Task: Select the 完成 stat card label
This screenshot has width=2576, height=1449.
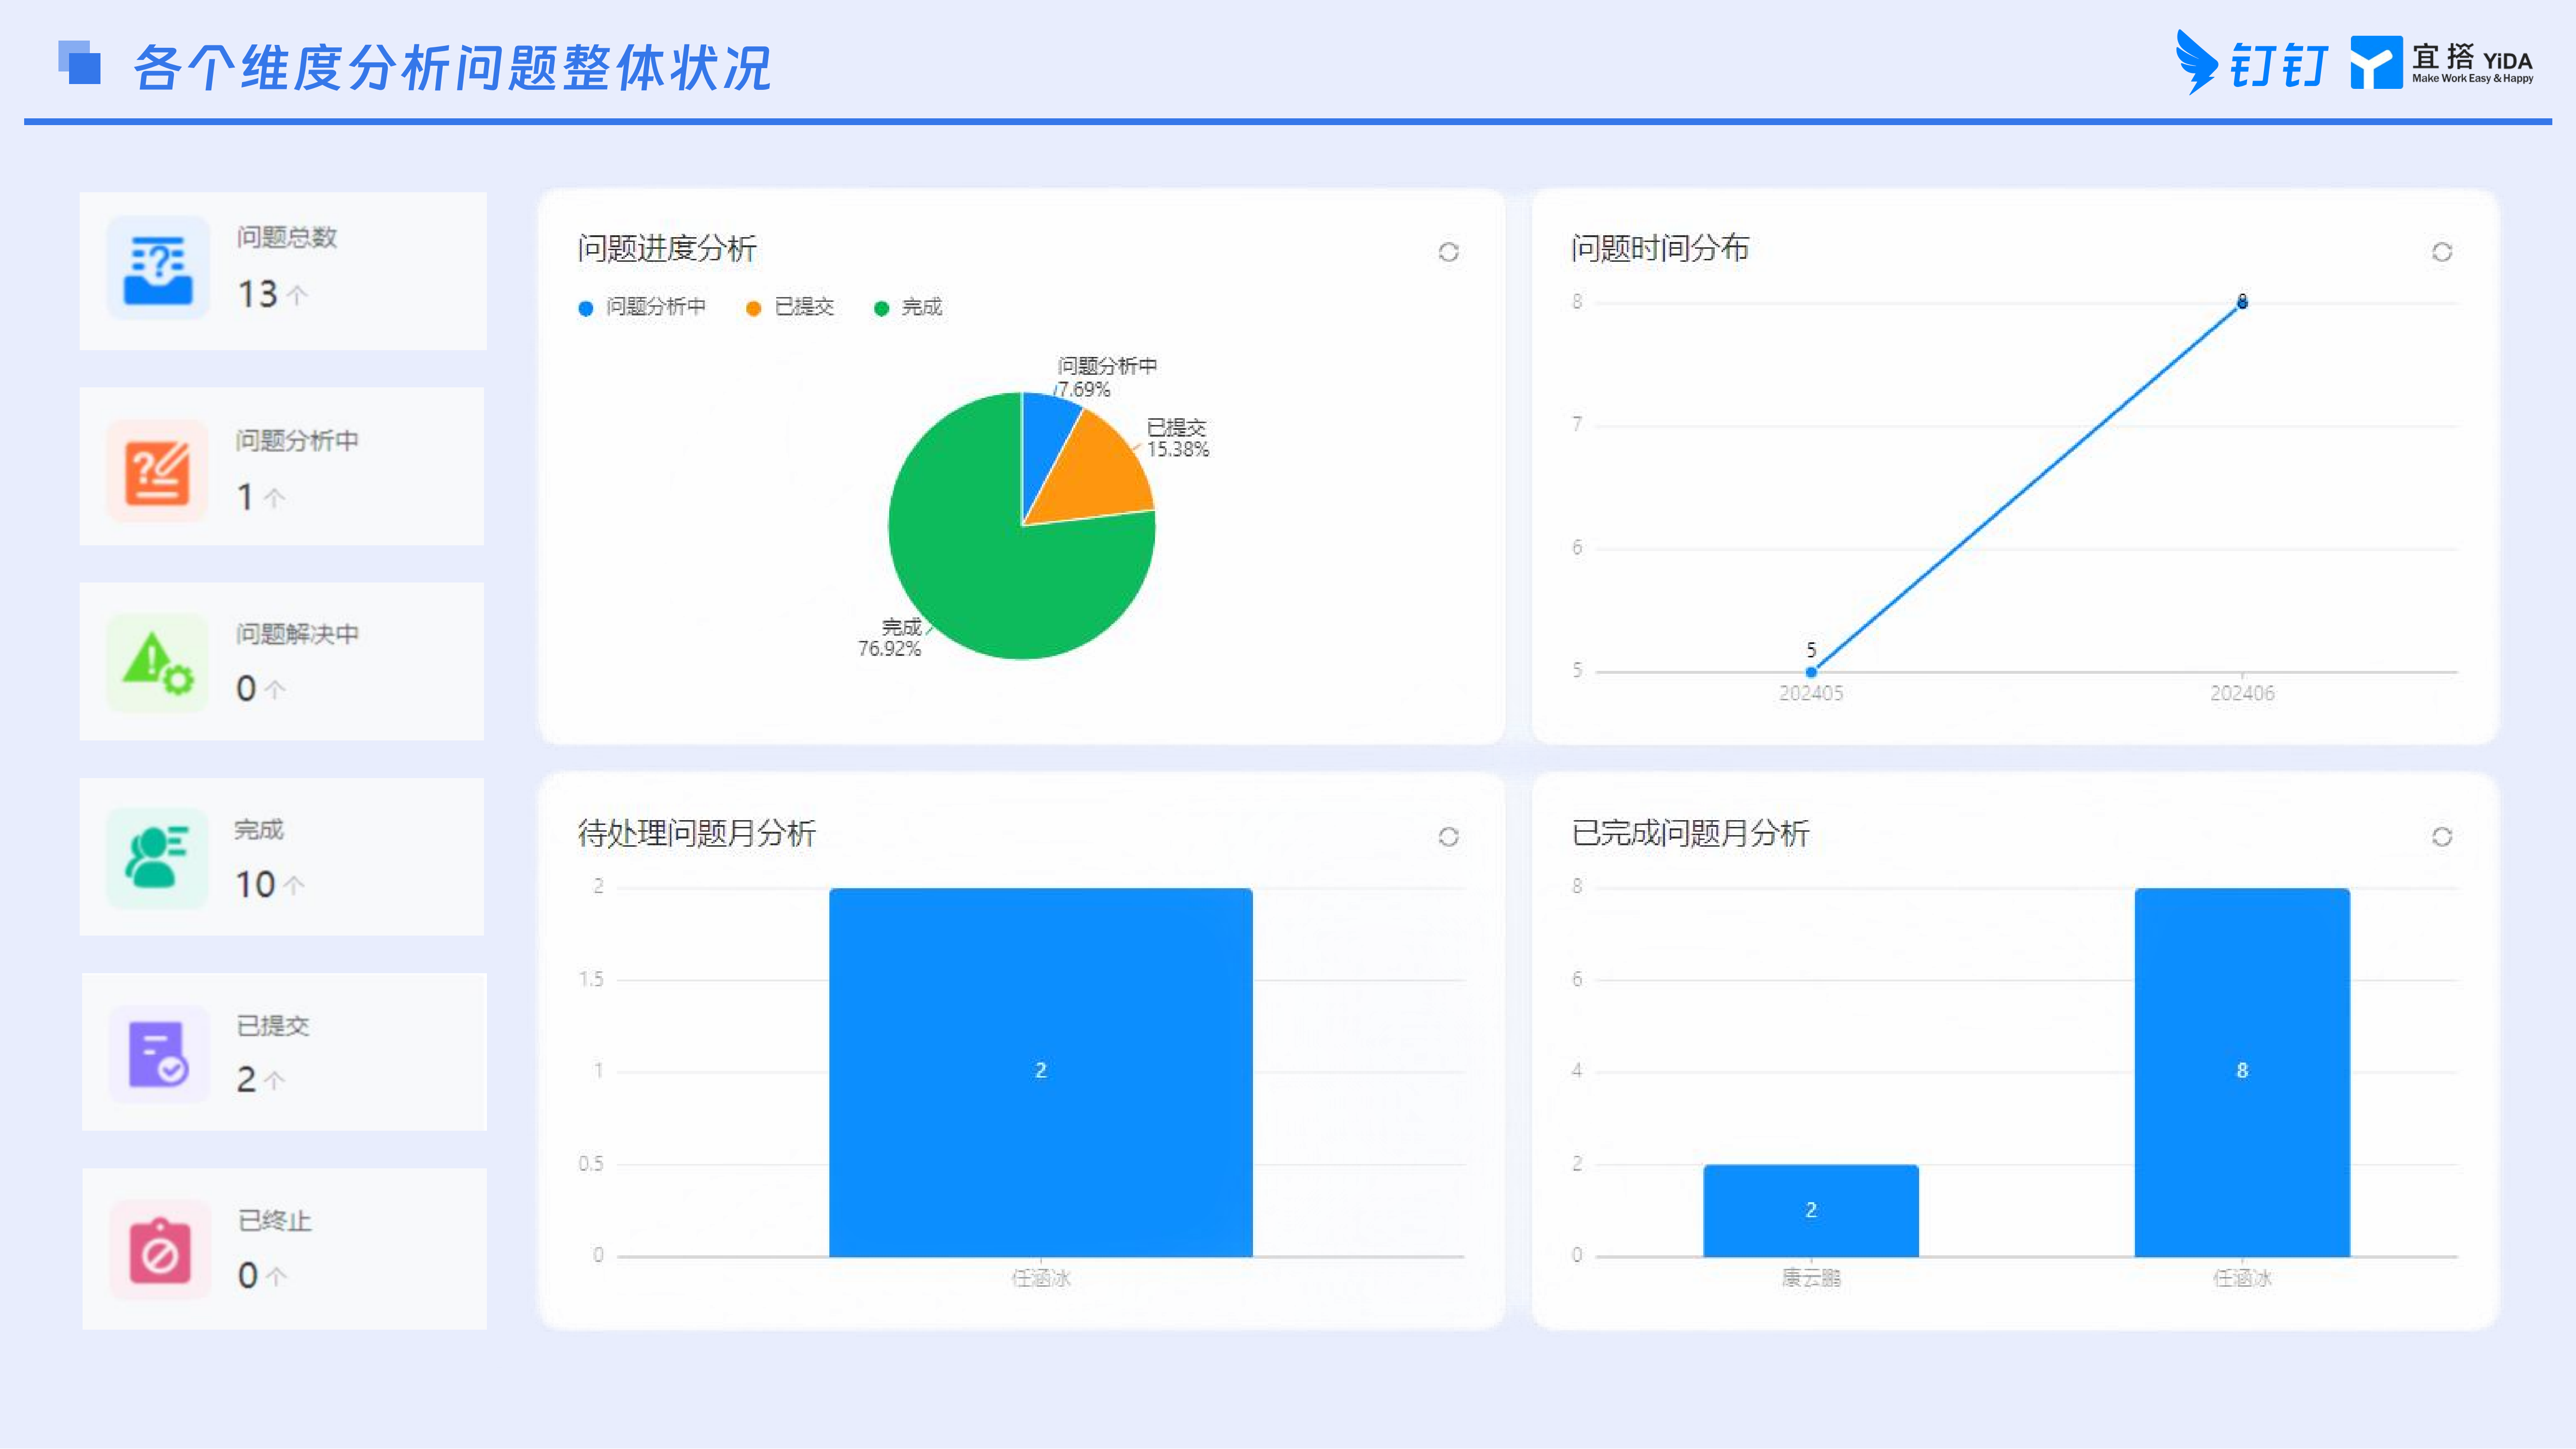Action: (x=259, y=830)
